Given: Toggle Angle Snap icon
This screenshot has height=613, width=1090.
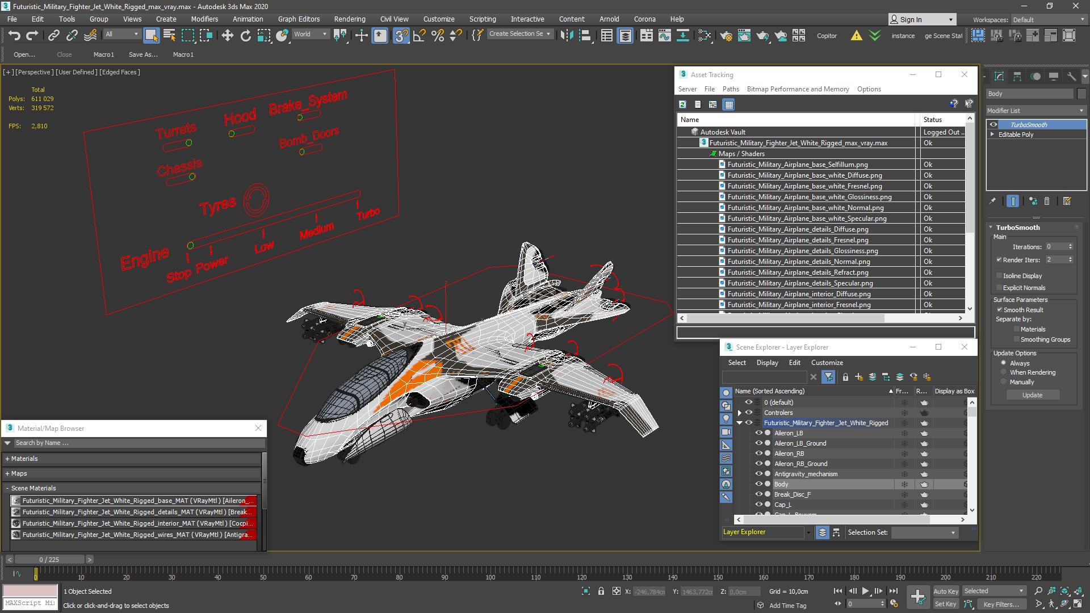Looking at the screenshot, I should tap(419, 35).
